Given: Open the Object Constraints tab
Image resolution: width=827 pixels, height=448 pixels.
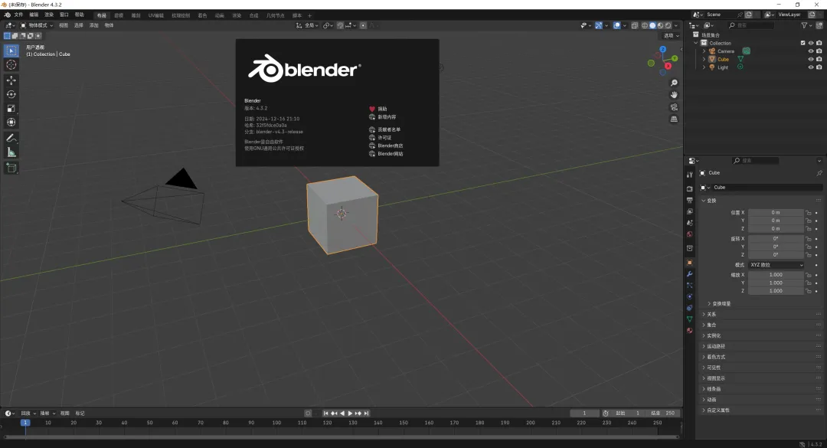Looking at the screenshot, I should (690, 308).
